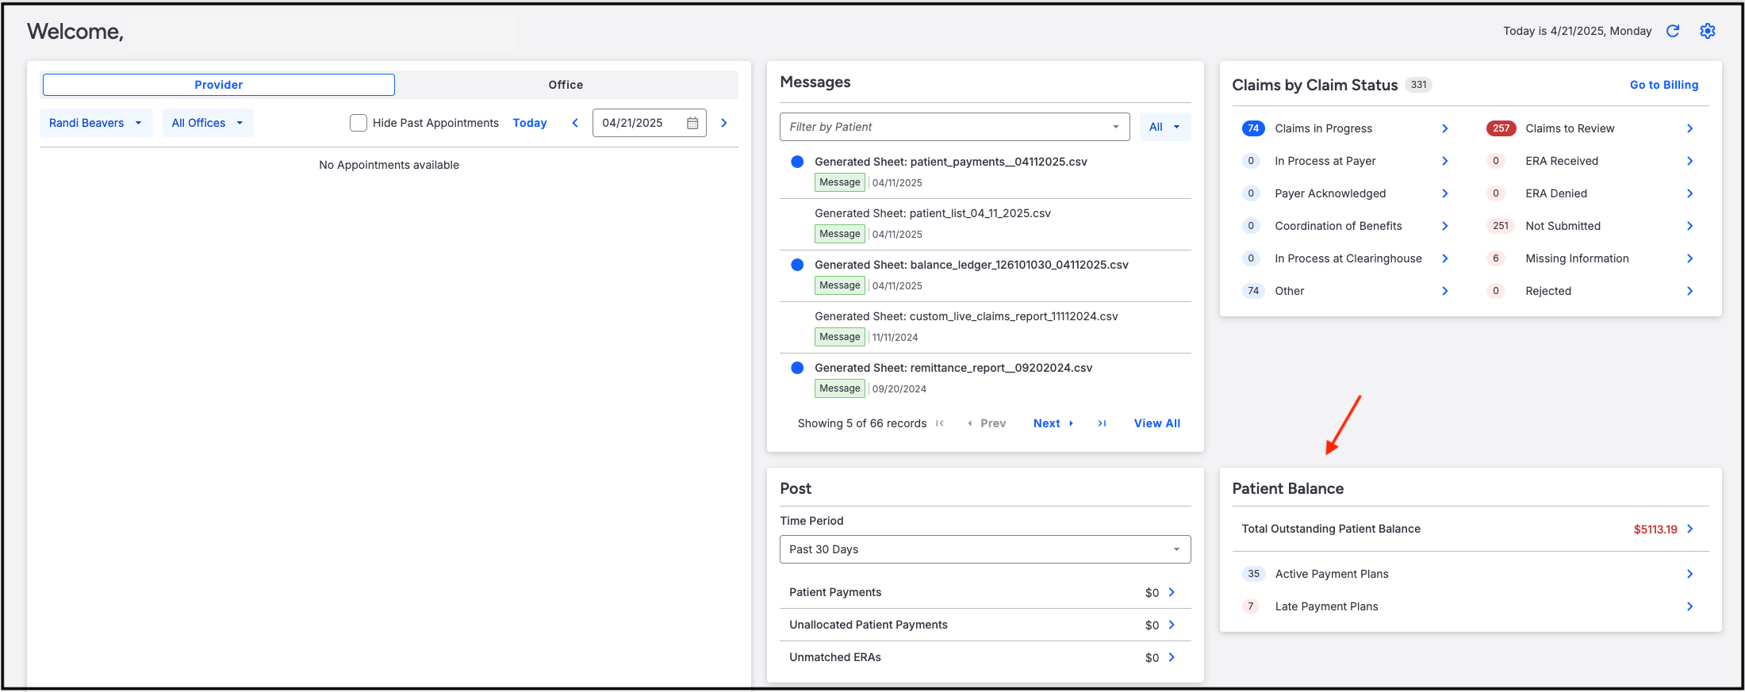Click Today to reset appointment date
The image size is (1745, 692).
[530, 123]
